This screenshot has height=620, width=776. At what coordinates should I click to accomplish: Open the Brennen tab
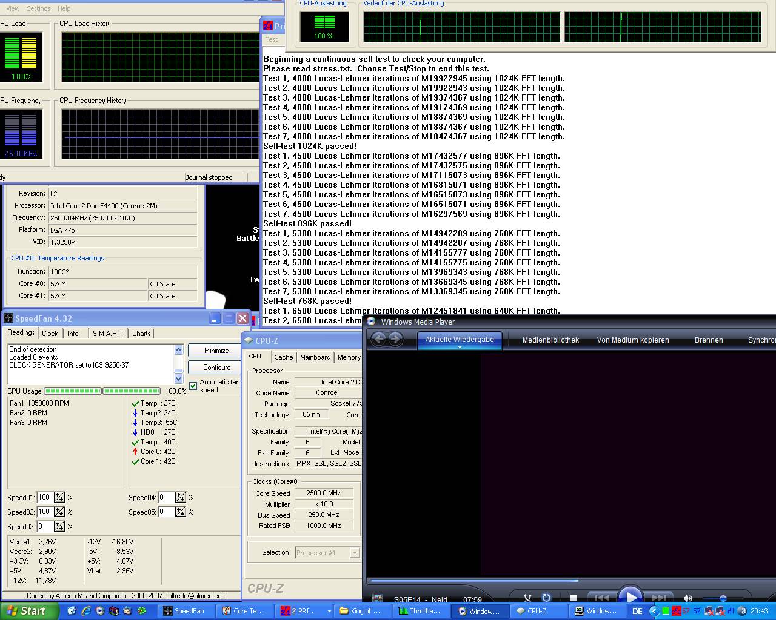709,340
